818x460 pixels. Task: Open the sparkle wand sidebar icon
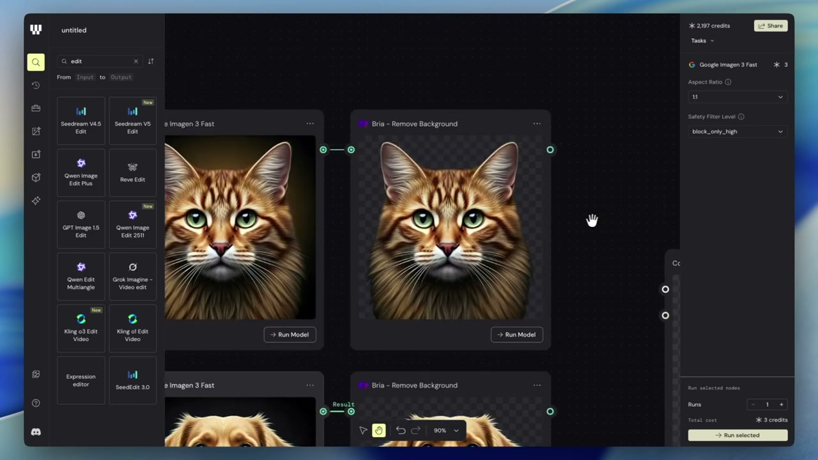36,201
